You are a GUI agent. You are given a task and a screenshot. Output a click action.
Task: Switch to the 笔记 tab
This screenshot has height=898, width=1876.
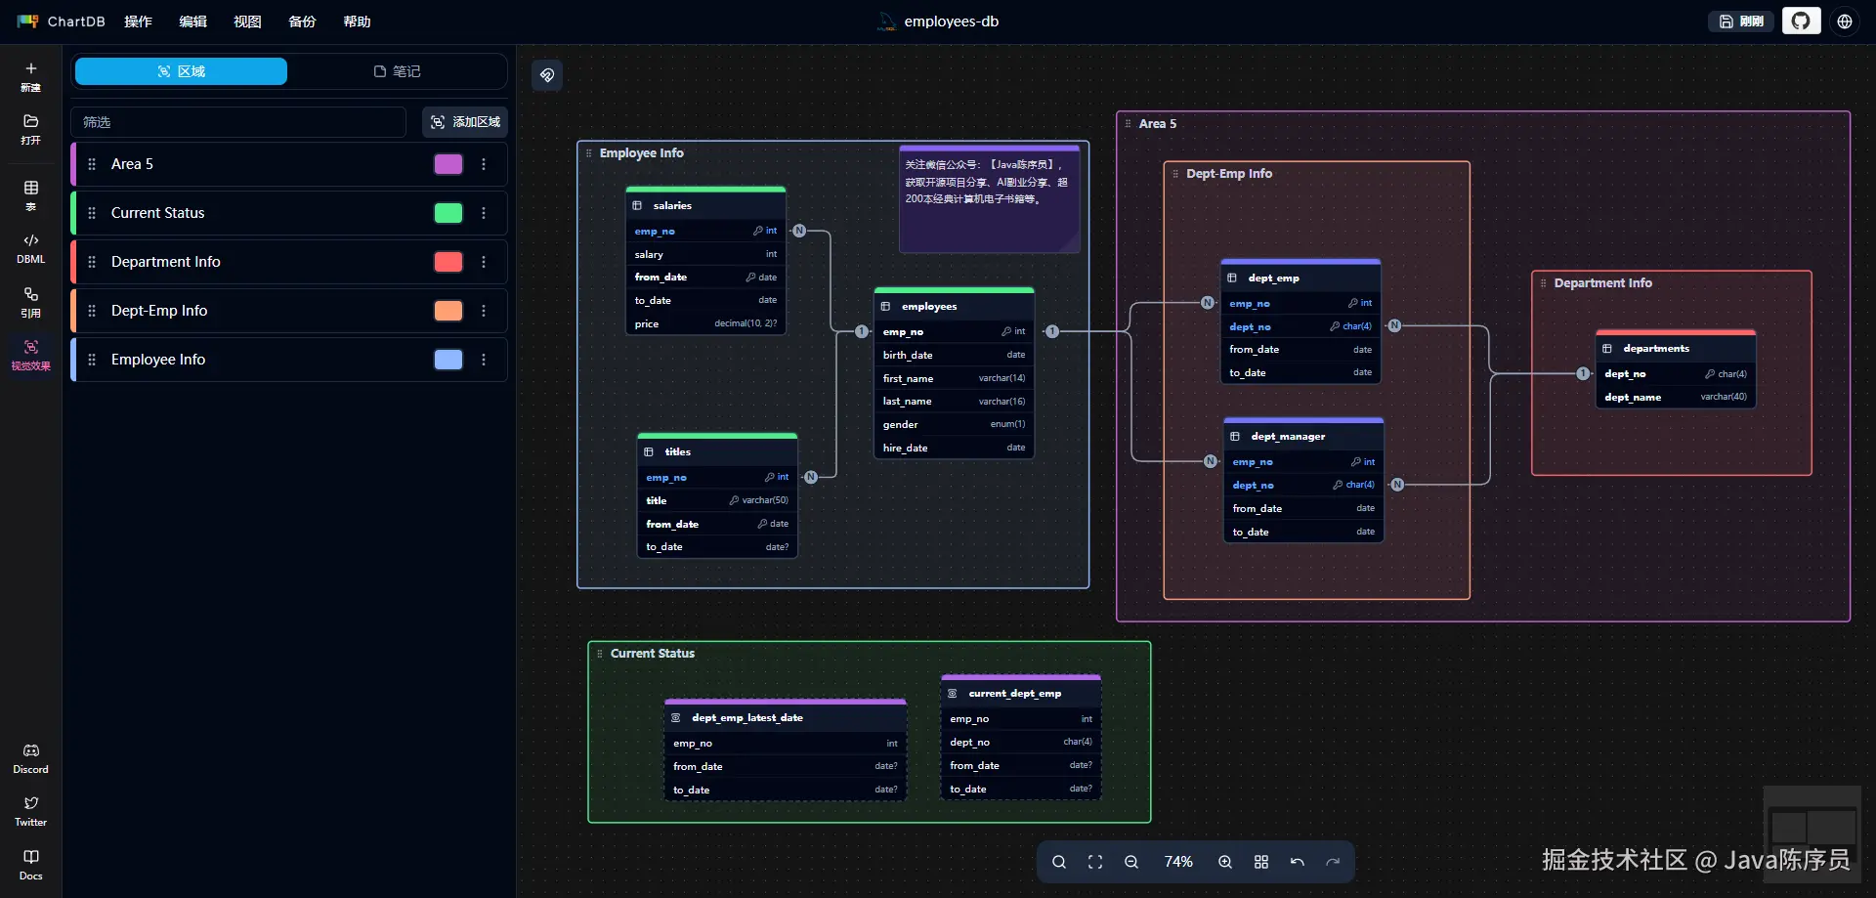pos(397,71)
